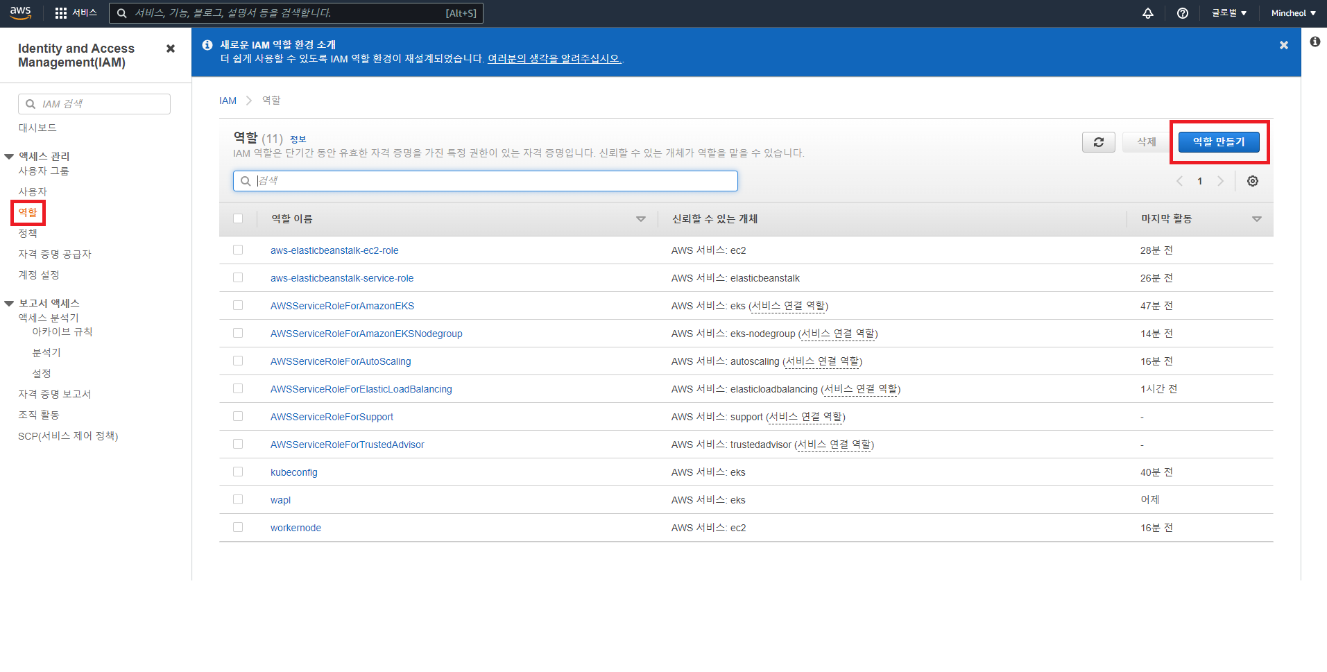Open the aws-elasticbeanstalk-ec2-role link
The width and height of the screenshot is (1327, 672).
334,250
